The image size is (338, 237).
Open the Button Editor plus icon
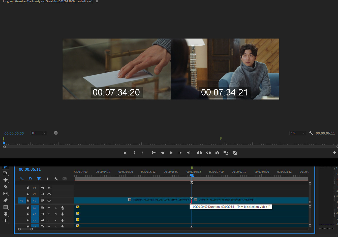point(334,153)
